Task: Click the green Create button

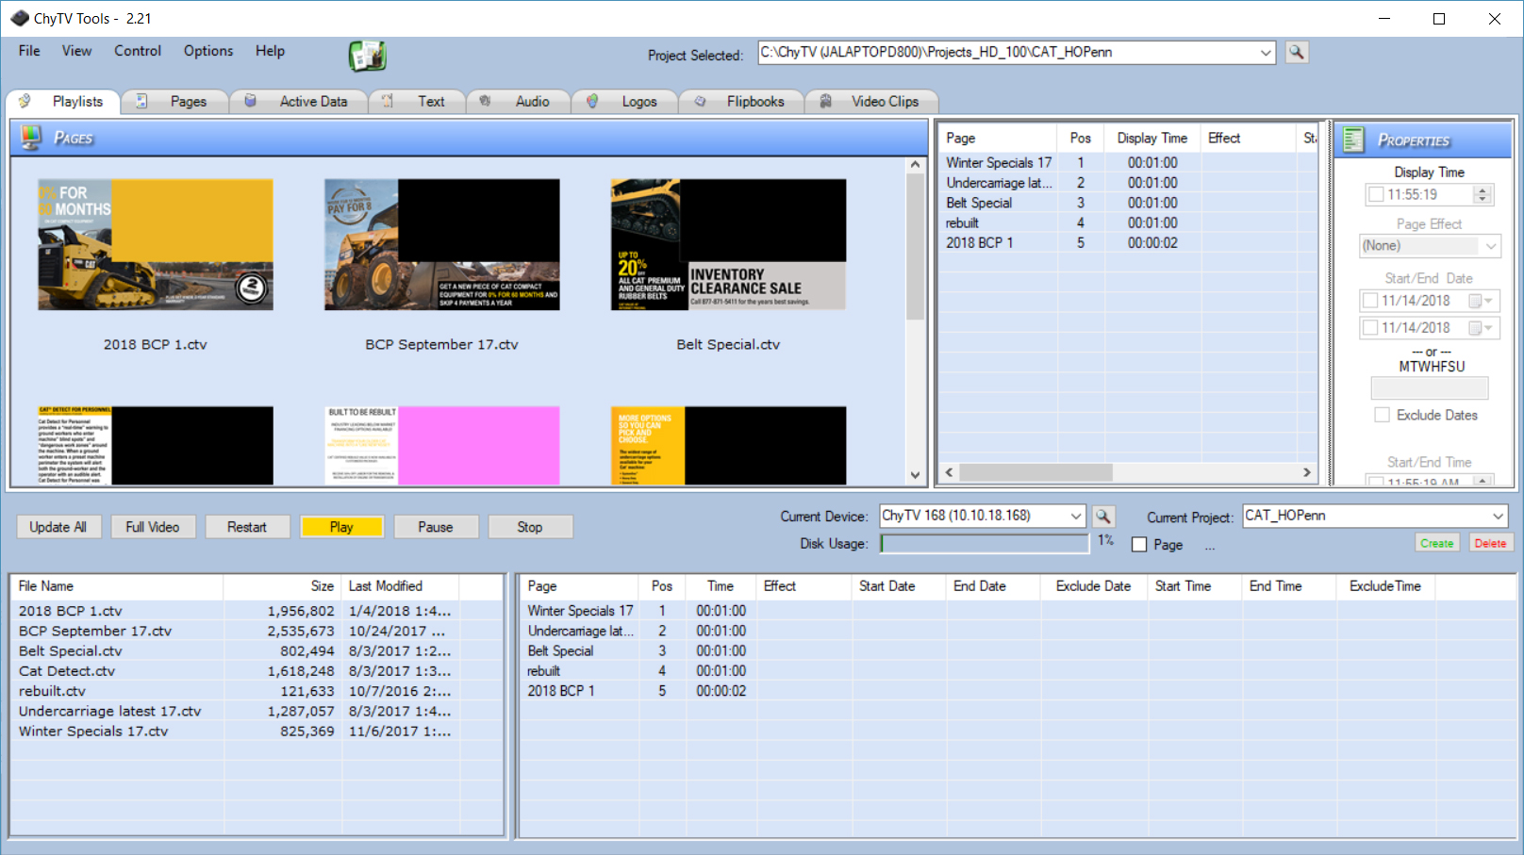Action: (1437, 543)
